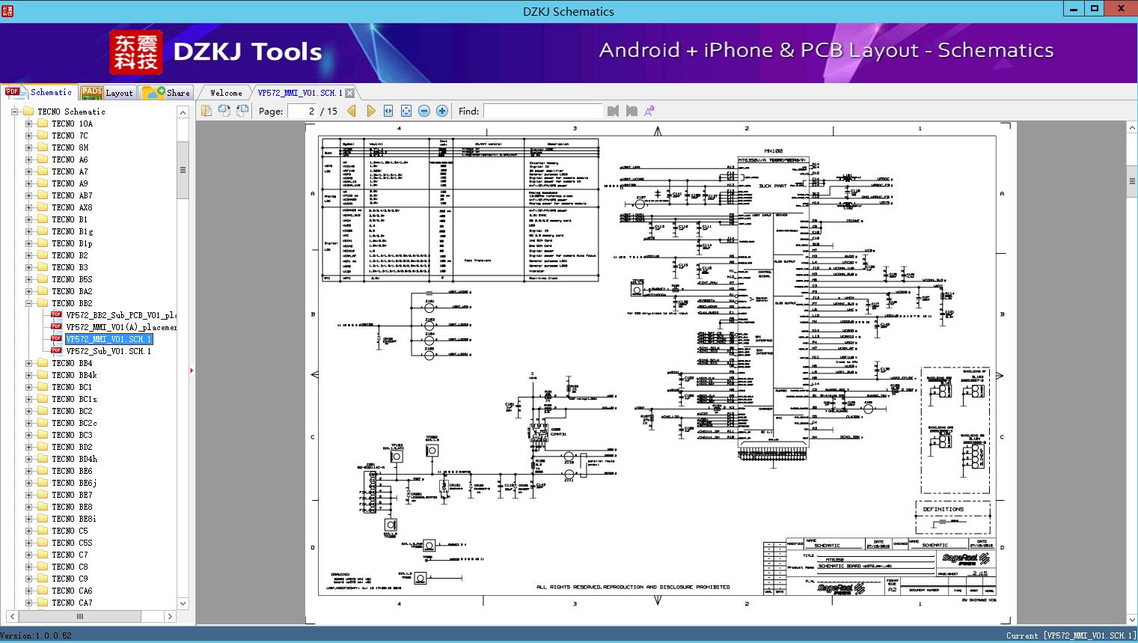Click the DZKJ red logo in banner
1138x643 pixels.
coord(136,52)
